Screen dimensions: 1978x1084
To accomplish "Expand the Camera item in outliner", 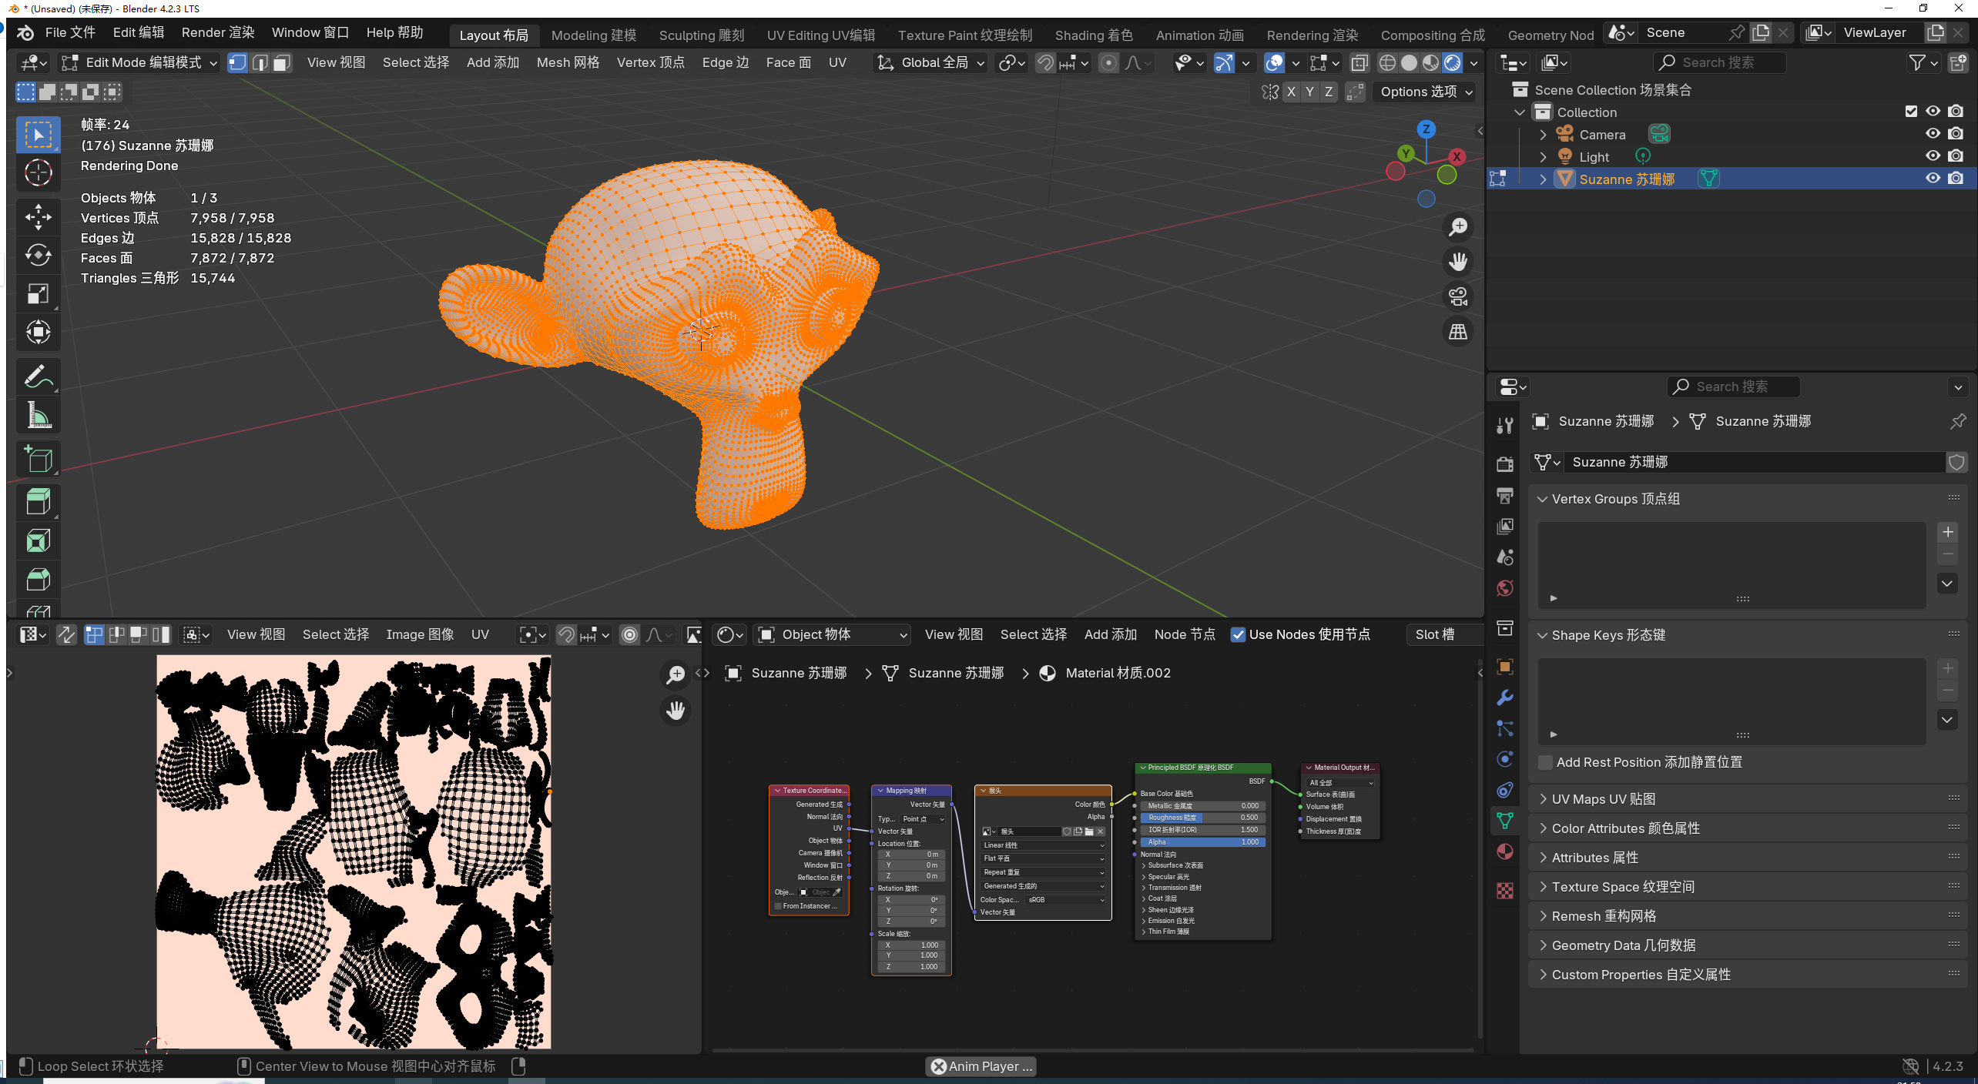I will point(1543,135).
